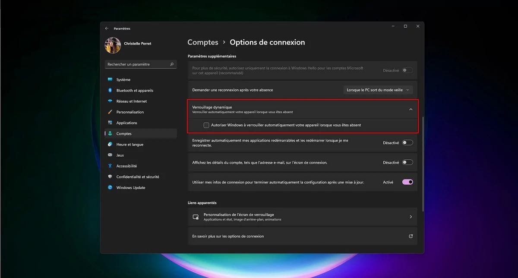Click the Windows Update refresh icon
The width and height of the screenshot is (518, 278).
(110, 187)
